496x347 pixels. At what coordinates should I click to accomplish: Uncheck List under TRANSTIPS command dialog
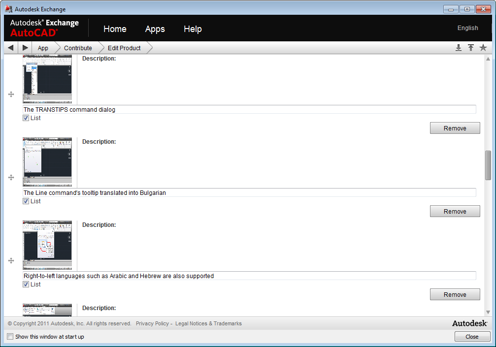26,118
